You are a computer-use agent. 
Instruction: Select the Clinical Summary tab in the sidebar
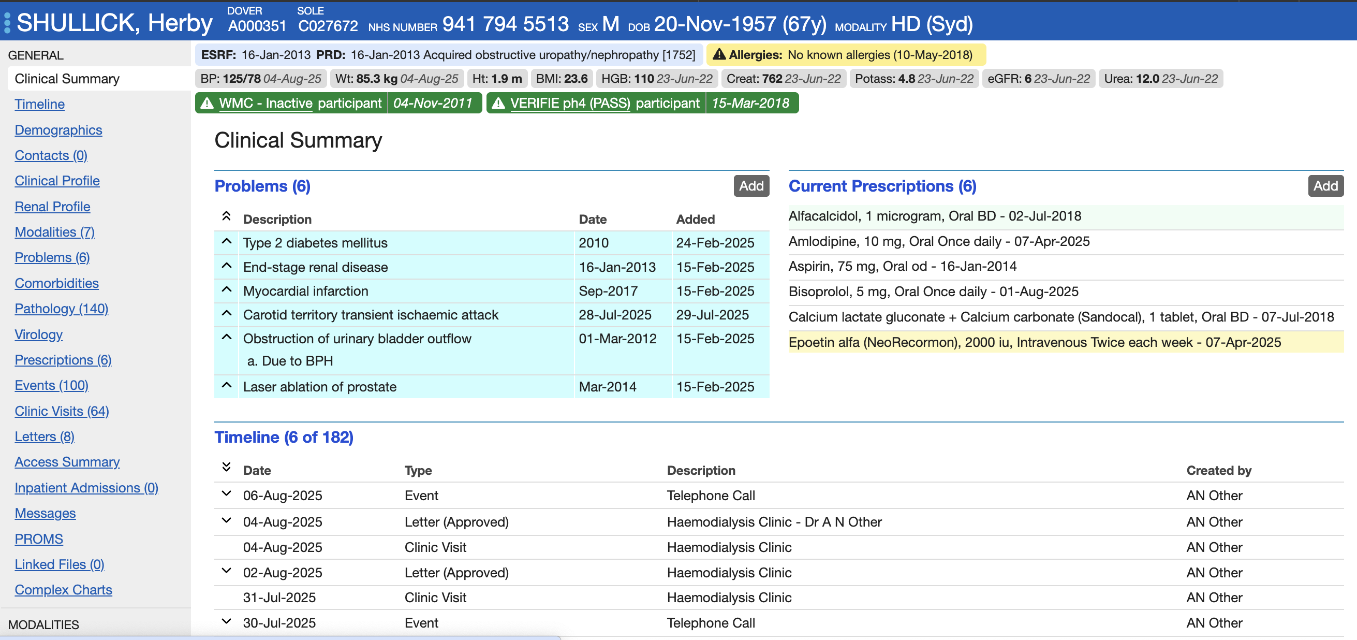pos(66,78)
